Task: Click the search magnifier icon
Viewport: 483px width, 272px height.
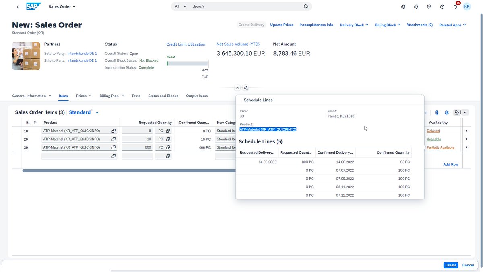Action: pyautogui.click(x=306, y=6)
